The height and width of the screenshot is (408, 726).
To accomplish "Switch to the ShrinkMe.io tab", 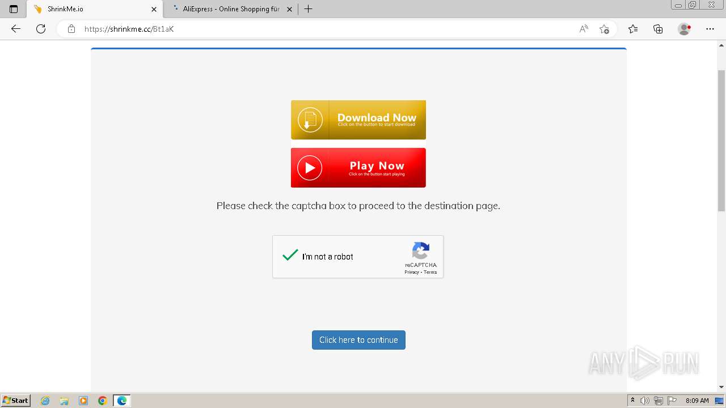I will click(94, 9).
